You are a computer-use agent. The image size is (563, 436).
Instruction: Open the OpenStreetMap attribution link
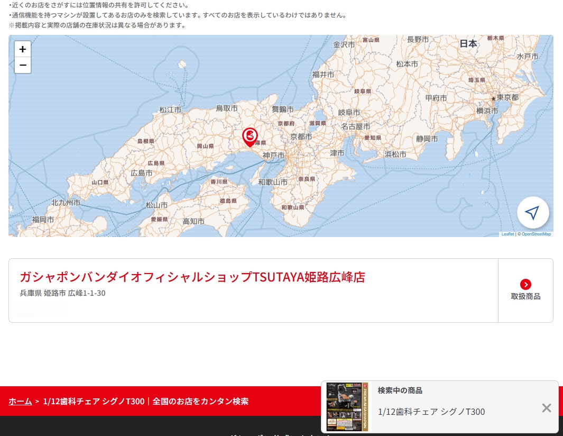[536, 234]
